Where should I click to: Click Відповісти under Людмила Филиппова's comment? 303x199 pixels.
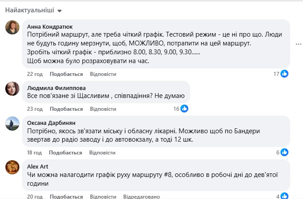[103, 109]
